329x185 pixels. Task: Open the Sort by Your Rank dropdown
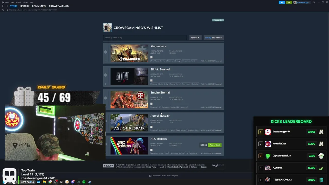(213, 38)
